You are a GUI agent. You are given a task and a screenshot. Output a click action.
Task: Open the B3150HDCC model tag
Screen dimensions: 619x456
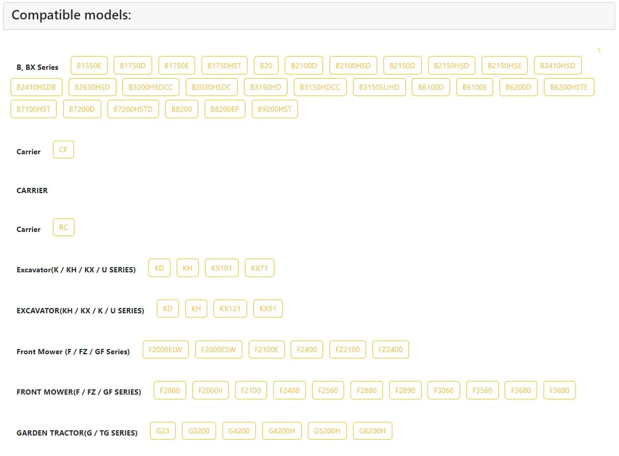[x=320, y=87]
